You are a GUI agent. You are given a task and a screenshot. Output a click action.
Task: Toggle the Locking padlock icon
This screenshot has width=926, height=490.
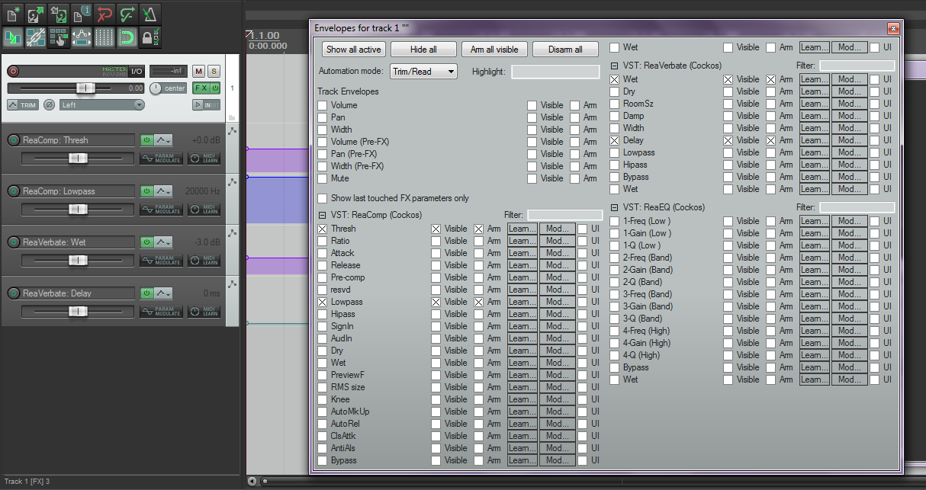coord(150,36)
